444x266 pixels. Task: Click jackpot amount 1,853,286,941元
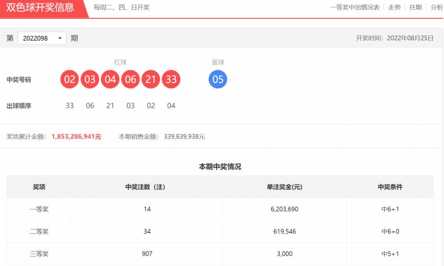[77, 136]
